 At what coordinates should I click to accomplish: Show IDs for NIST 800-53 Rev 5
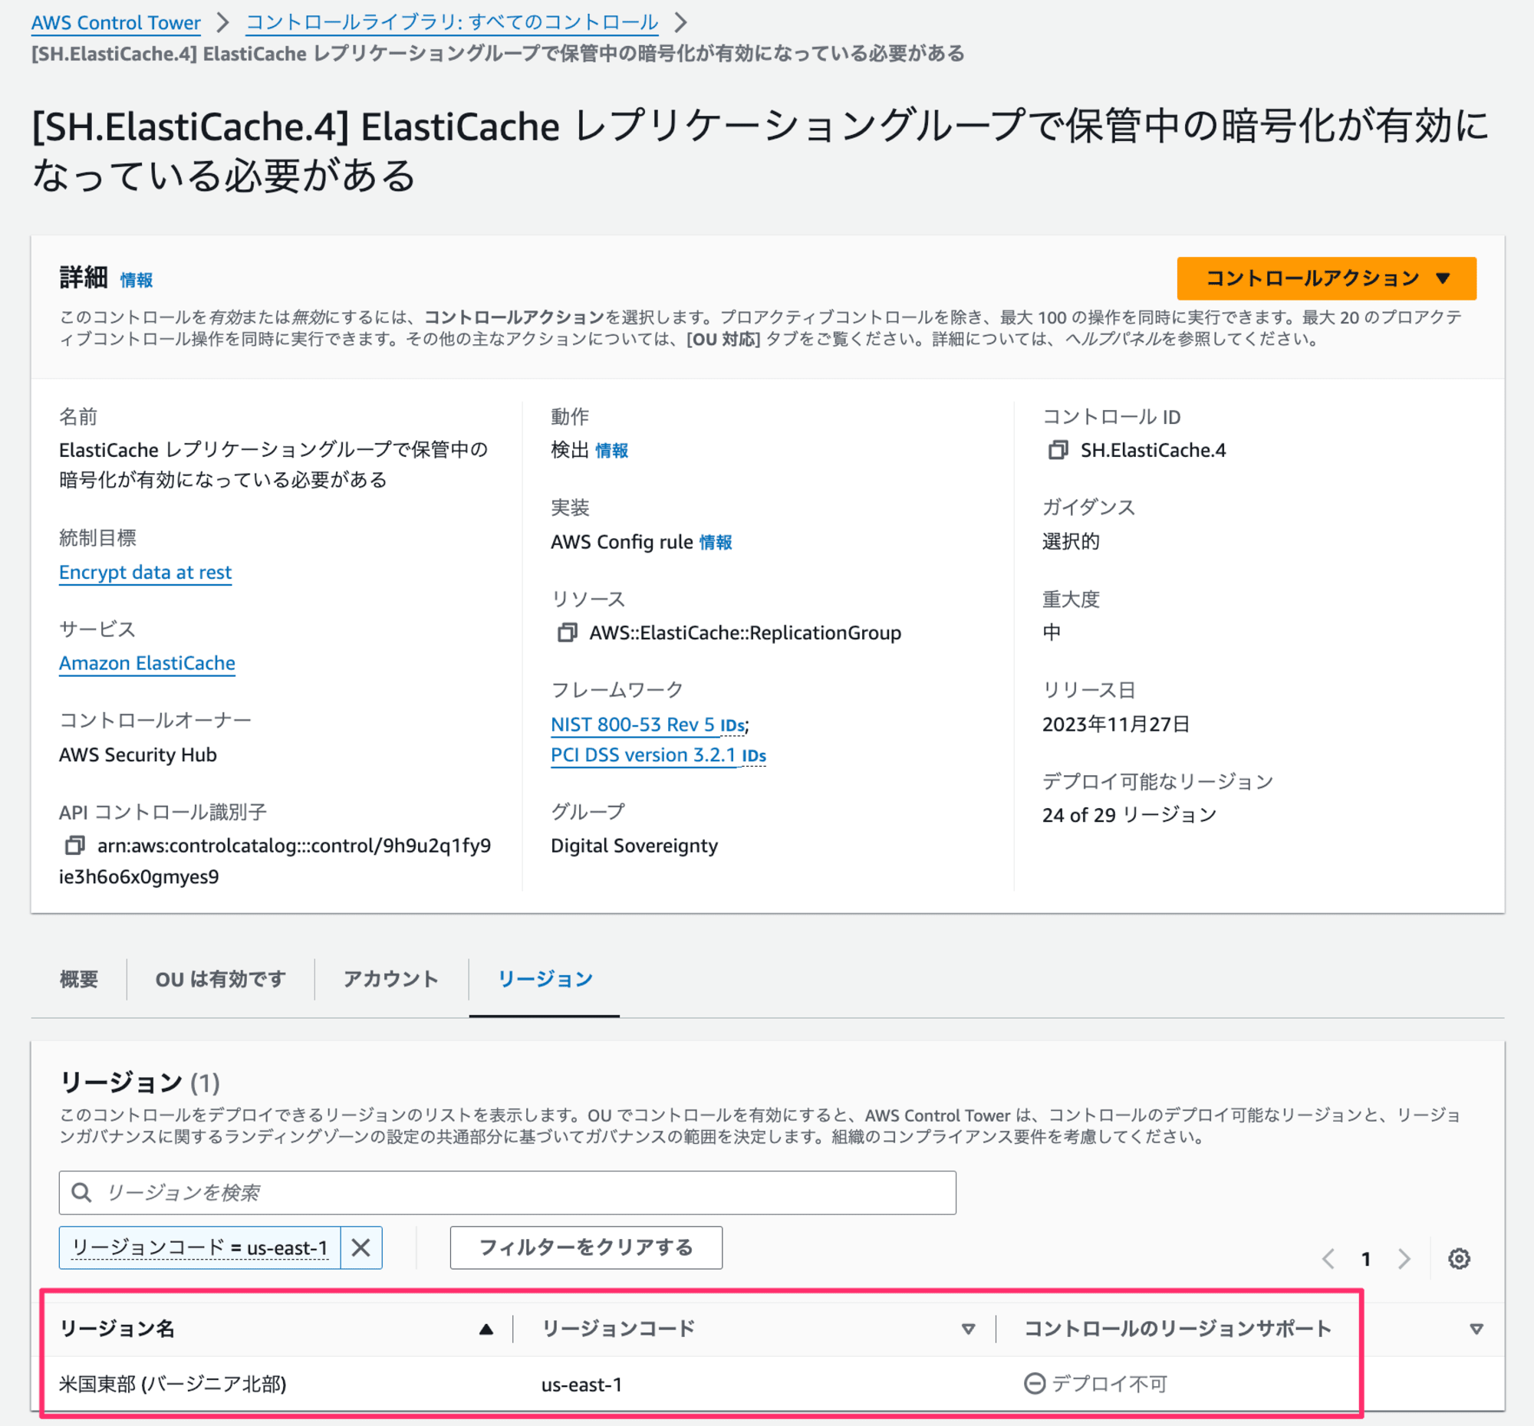(732, 726)
